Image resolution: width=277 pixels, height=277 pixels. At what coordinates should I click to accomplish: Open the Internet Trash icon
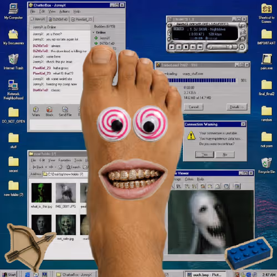click(x=13, y=61)
